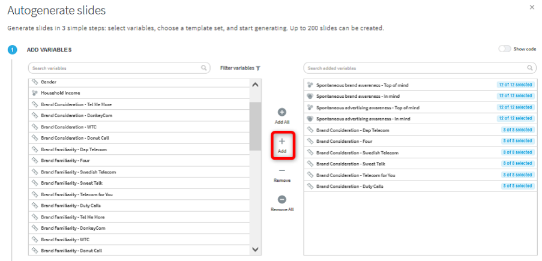The height and width of the screenshot is (261, 542).
Task: Select added Spontaneous advertising awareness - In mind
Action: (x=420, y=119)
